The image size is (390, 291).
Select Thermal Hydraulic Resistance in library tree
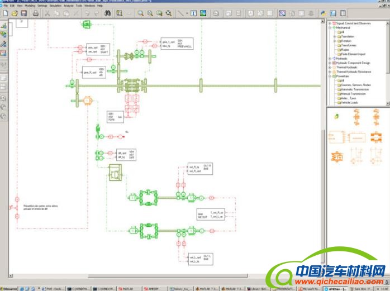click(x=358, y=71)
